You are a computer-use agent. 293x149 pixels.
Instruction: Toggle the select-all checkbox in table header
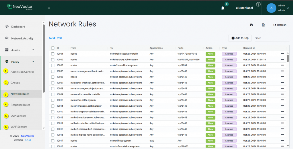pyautogui.click(x=53, y=48)
